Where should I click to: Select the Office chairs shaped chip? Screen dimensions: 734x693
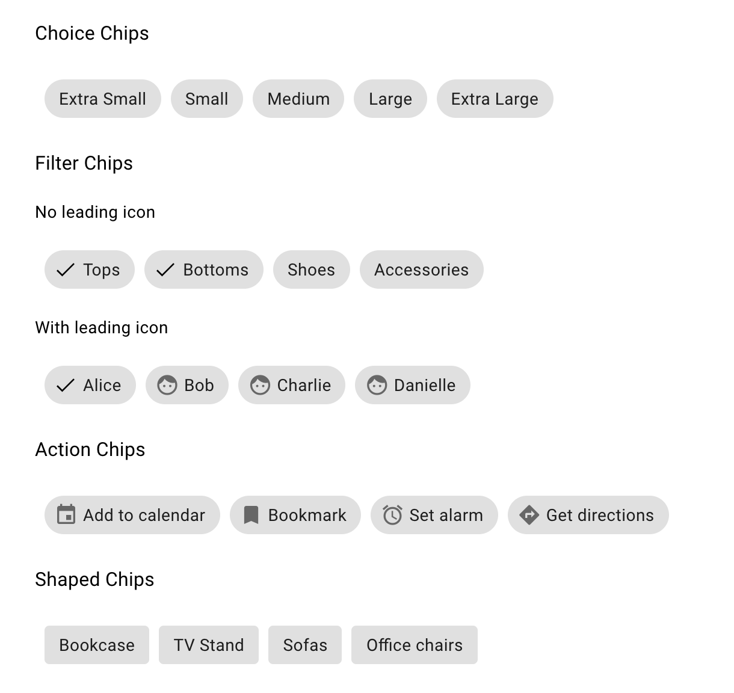point(414,645)
